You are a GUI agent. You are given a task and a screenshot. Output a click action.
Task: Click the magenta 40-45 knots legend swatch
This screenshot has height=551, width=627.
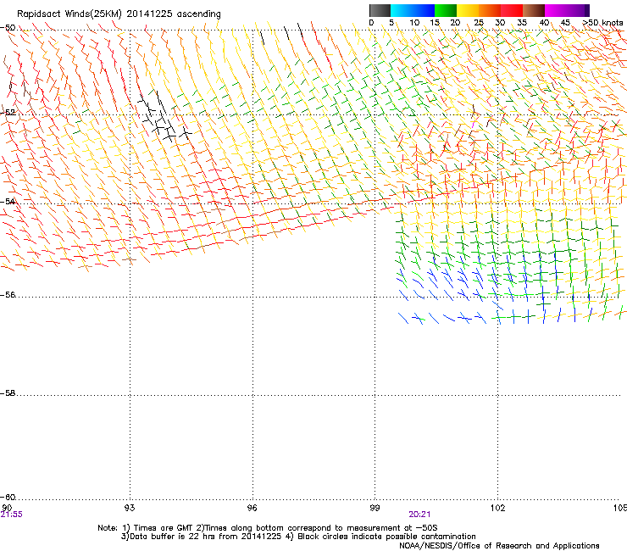click(x=556, y=10)
